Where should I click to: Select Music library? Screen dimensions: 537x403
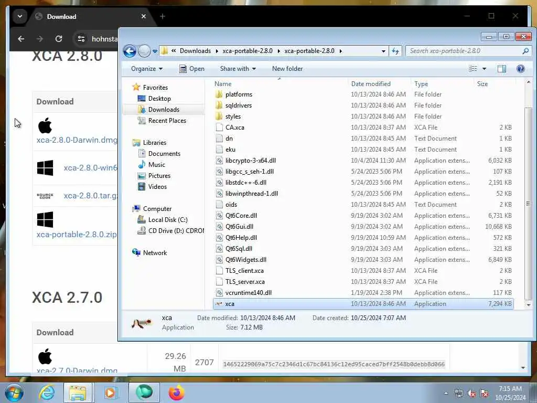pos(152,164)
